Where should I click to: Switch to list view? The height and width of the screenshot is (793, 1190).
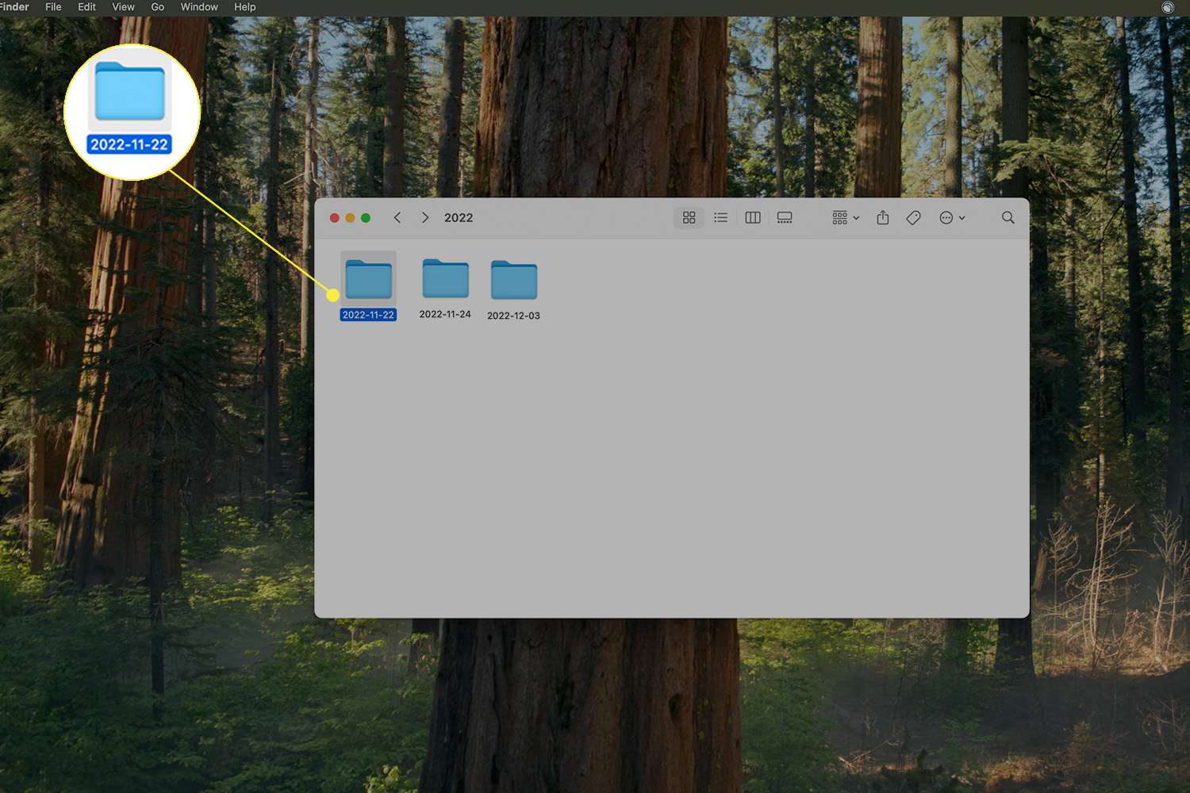(720, 218)
